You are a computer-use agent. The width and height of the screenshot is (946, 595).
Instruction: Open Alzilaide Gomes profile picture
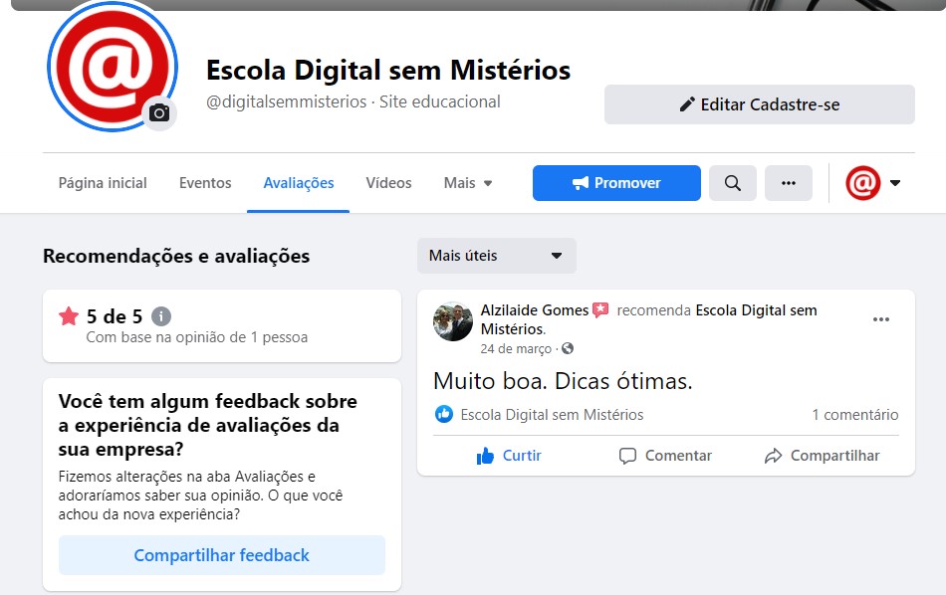(x=453, y=321)
